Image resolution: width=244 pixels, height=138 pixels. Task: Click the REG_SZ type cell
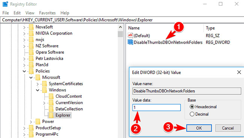[x=212, y=36]
